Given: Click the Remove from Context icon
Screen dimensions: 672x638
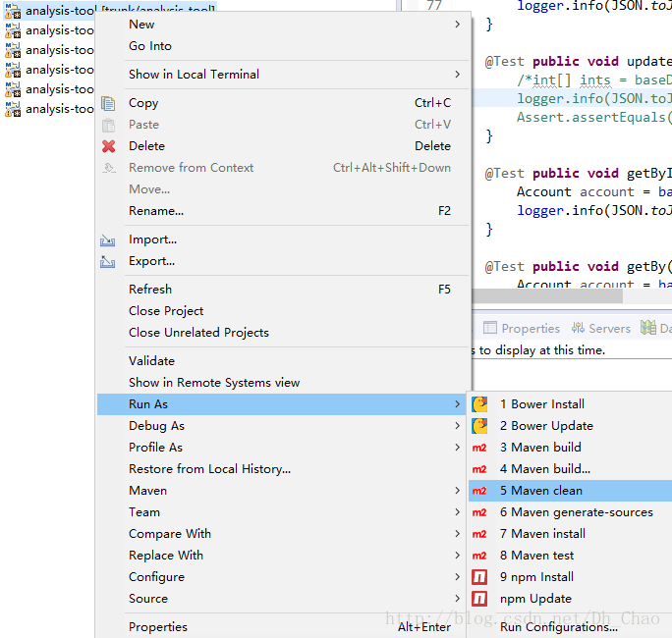Looking at the screenshot, I should point(109,168).
